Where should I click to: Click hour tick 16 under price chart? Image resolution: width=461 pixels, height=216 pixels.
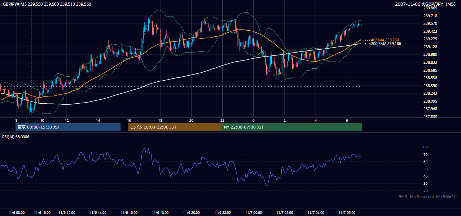point(129,120)
